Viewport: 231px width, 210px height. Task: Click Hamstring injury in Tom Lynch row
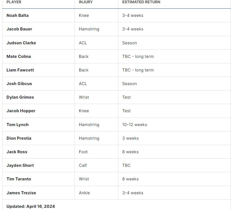pos(89,125)
